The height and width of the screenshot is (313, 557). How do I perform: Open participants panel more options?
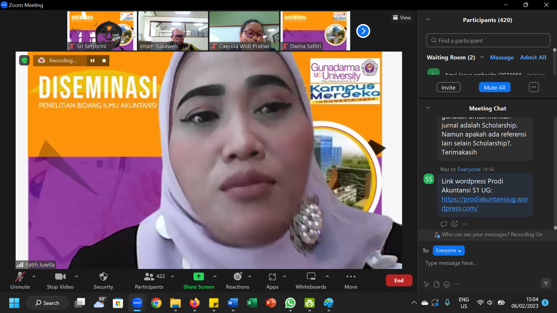coord(534,87)
